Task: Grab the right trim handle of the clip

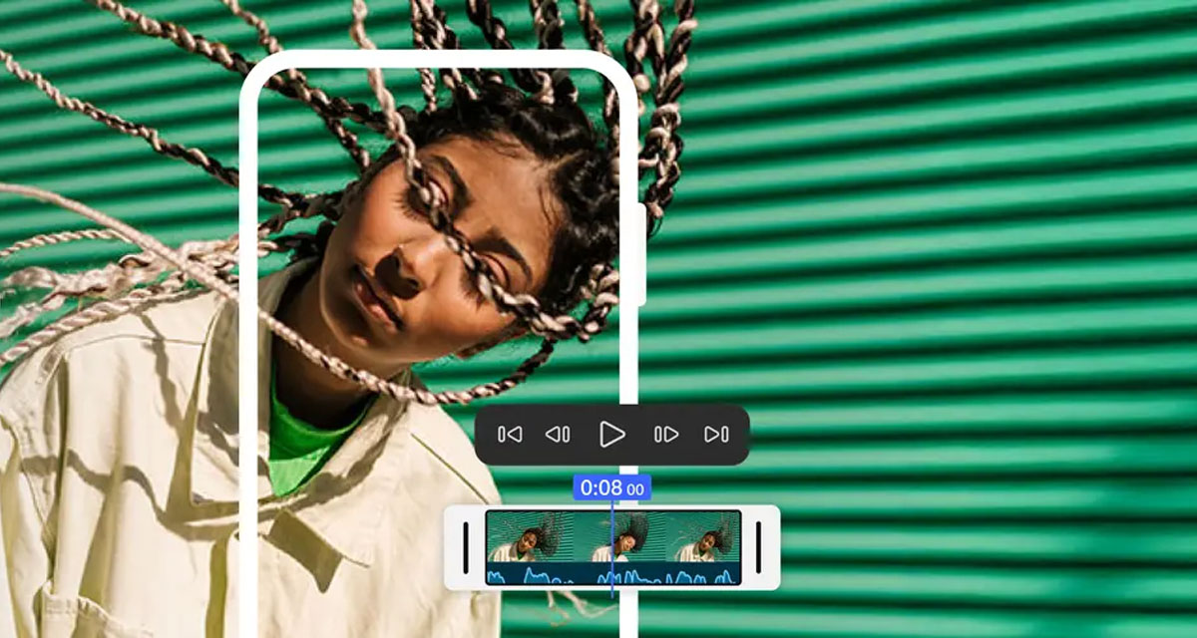Action: [x=758, y=548]
